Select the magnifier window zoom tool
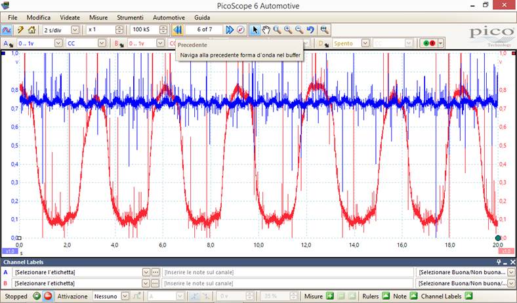The image size is (517, 303). (x=277, y=30)
